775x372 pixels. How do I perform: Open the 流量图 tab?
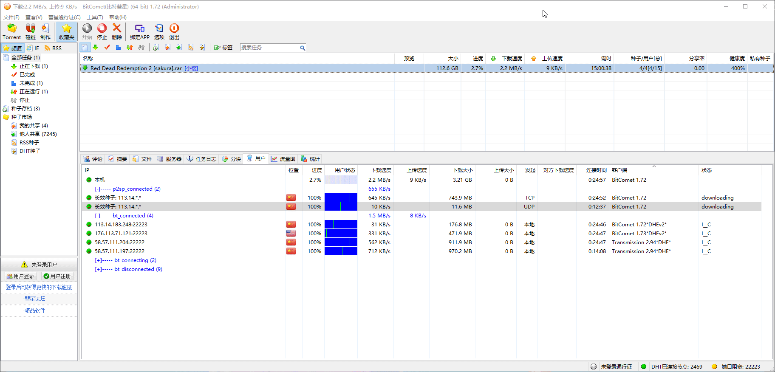(x=283, y=159)
